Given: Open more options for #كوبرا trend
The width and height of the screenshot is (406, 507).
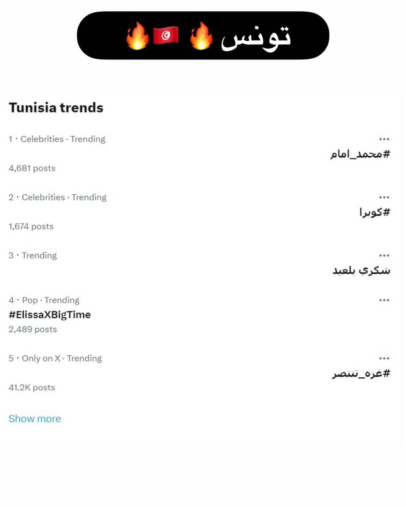Looking at the screenshot, I should click(384, 197).
